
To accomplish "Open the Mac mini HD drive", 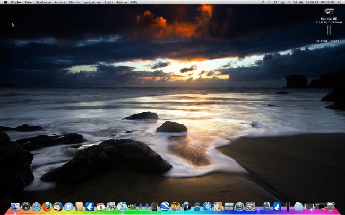I will tap(328, 12).
